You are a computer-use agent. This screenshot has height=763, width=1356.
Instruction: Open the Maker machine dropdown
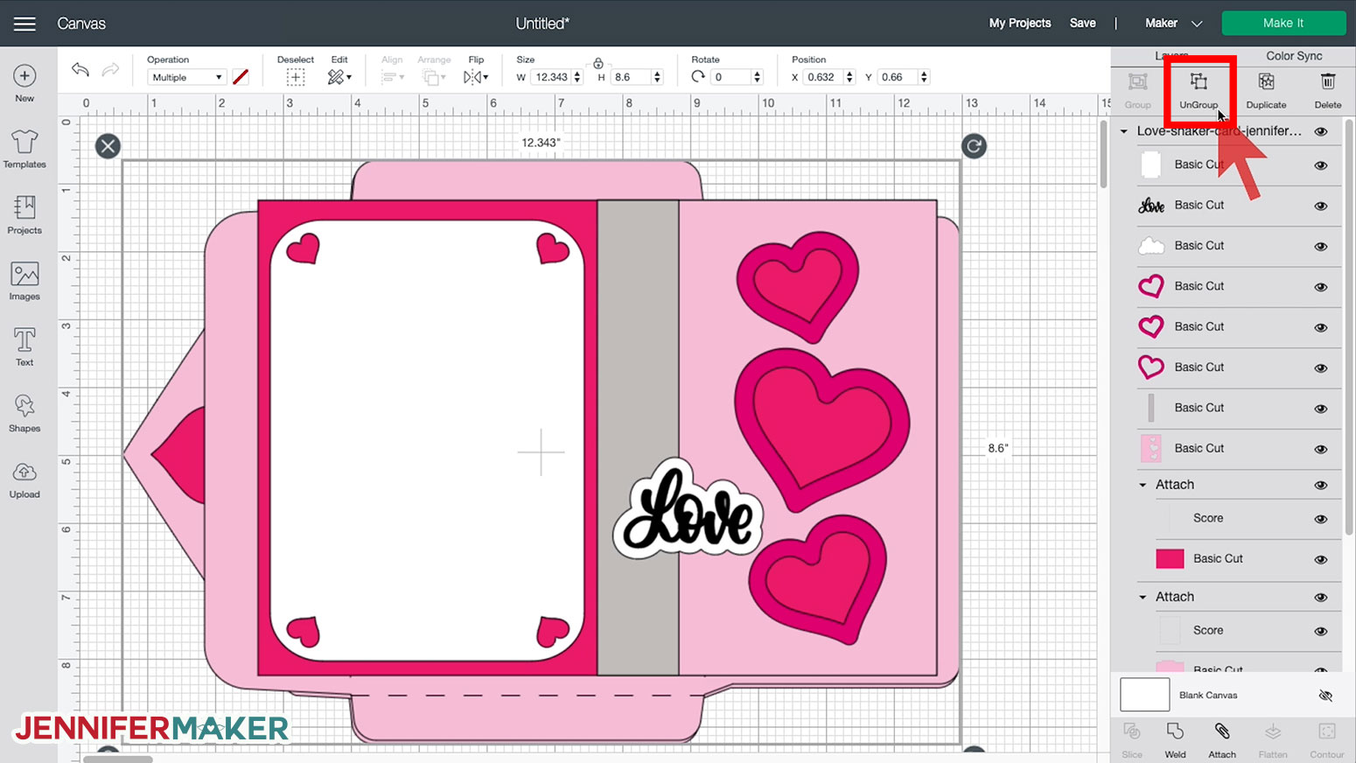pyautogui.click(x=1173, y=24)
